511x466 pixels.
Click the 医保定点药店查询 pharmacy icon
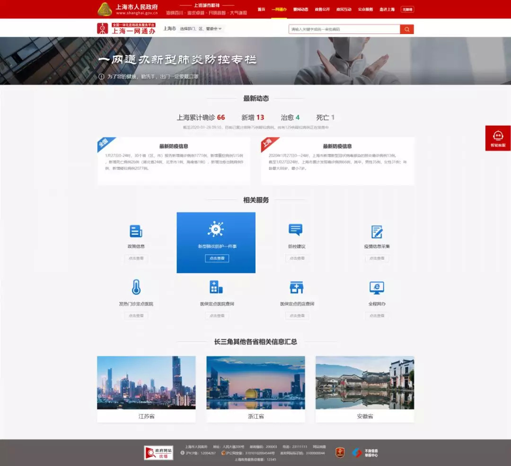(297, 287)
